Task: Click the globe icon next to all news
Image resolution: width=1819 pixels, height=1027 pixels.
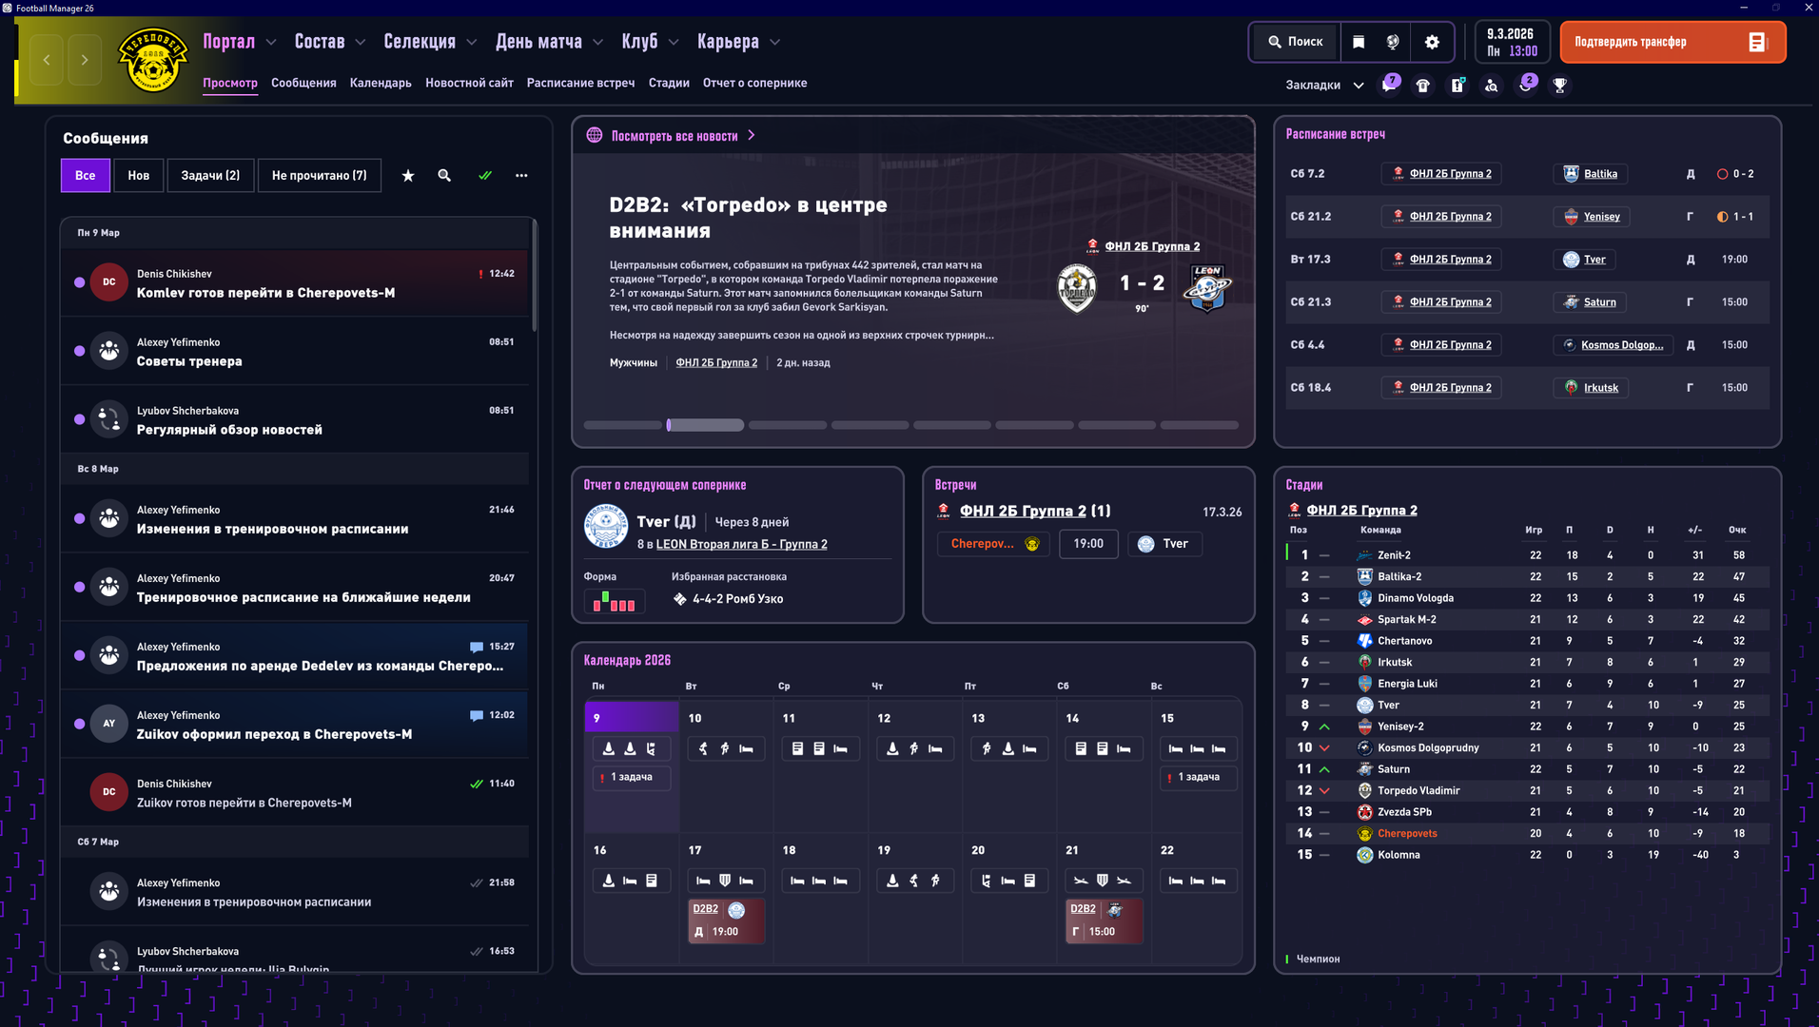Action: [x=595, y=135]
